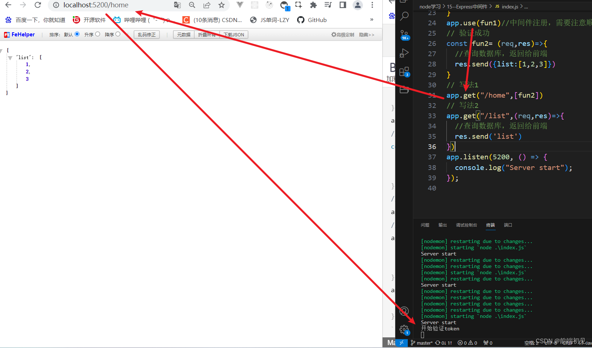Switch to the 终端 panel tab
This screenshot has height=348, width=592.
click(491, 225)
